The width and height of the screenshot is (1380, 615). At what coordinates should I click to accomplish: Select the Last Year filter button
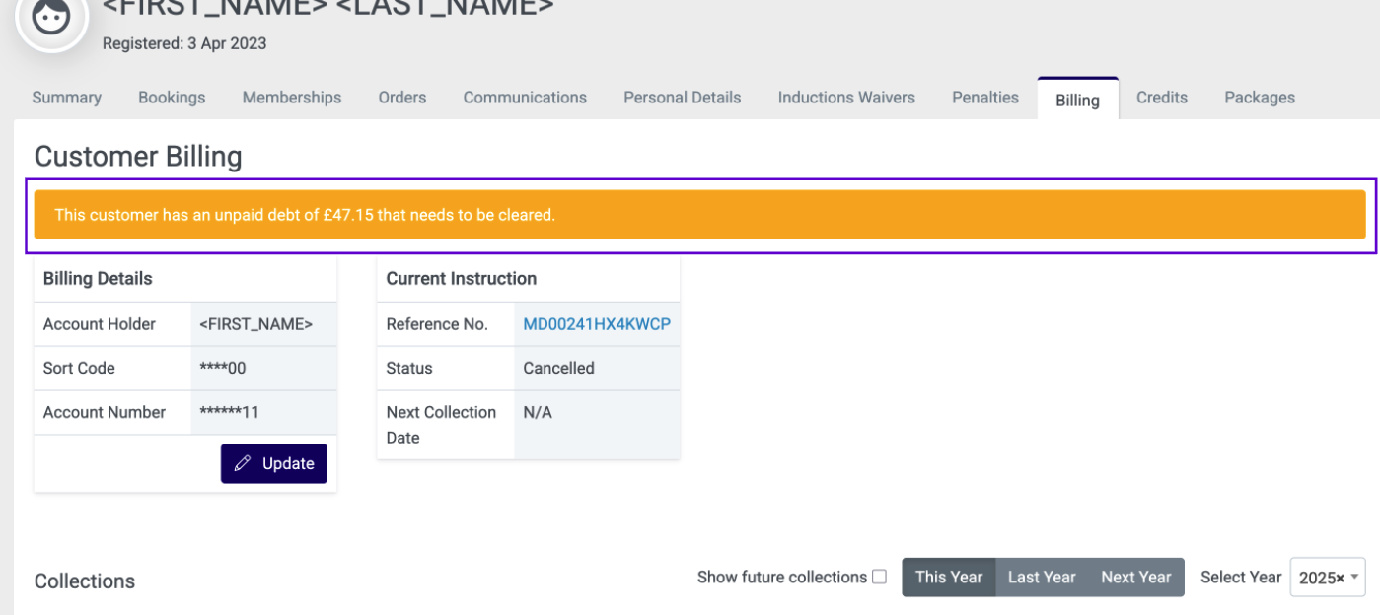point(1042,577)
